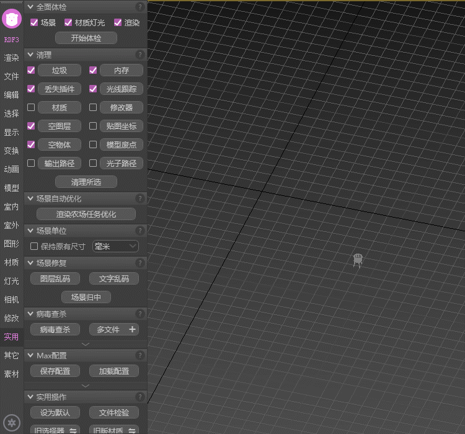The width and height of the screenshot is (465, 434).
Task: Expand more options below Max配置 buttons
Action: (86, 386)
